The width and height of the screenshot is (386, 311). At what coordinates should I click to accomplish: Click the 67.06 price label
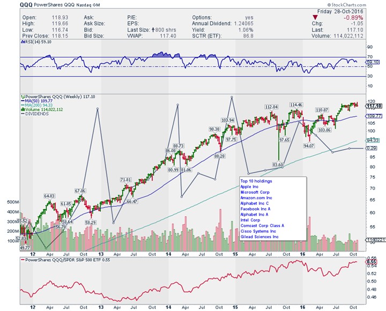click(x=80, y=191)
